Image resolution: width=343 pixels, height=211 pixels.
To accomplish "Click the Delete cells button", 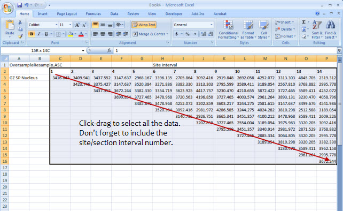I will [x=285, y=29].
